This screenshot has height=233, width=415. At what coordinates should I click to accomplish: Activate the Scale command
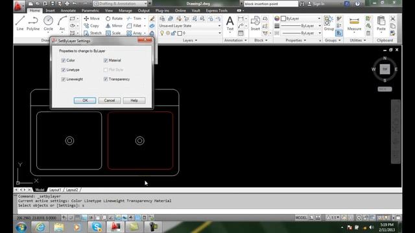pyautogui.click(x=113, y=33)
